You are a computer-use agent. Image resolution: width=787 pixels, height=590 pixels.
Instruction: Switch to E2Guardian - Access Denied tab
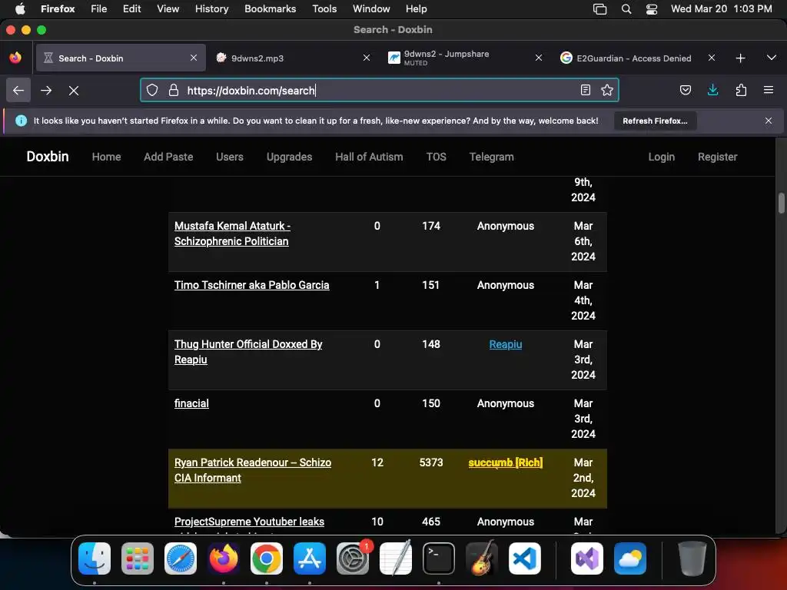(x=637, y=58)
